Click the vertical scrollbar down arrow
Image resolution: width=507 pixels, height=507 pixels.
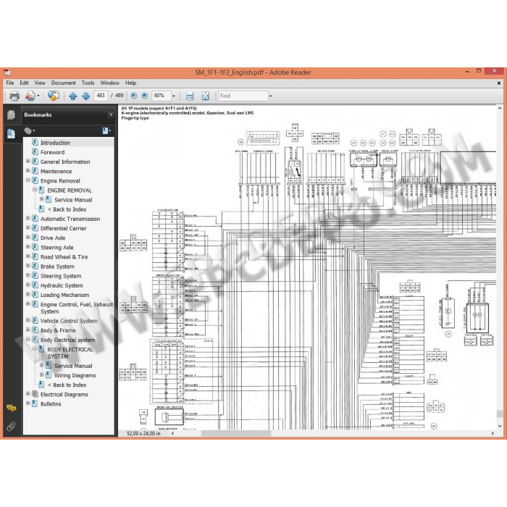[500, 426]
